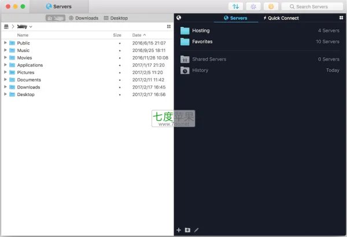347x237 pixels.
Task: Click the Search Servers field
Action: pos(312,6)
